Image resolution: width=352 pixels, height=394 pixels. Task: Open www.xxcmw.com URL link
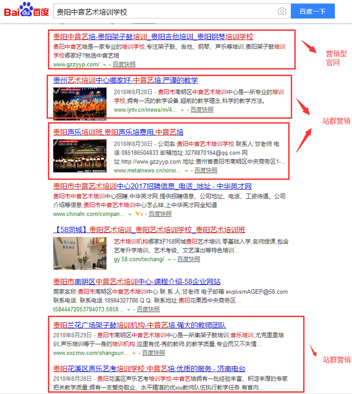tap(91, 353)
